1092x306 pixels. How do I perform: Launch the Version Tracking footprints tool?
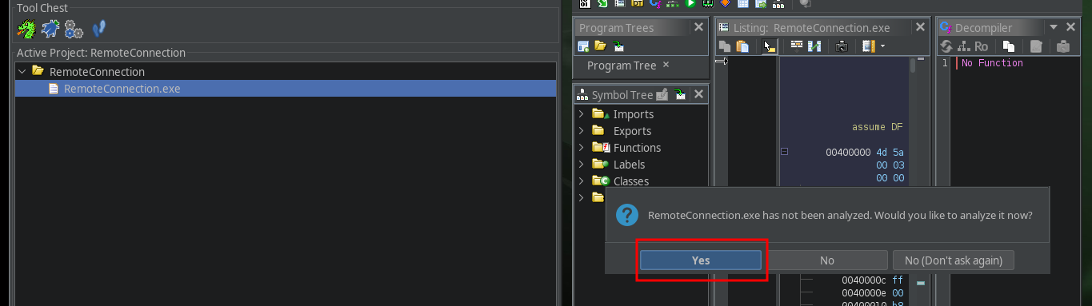coord(98,30)
